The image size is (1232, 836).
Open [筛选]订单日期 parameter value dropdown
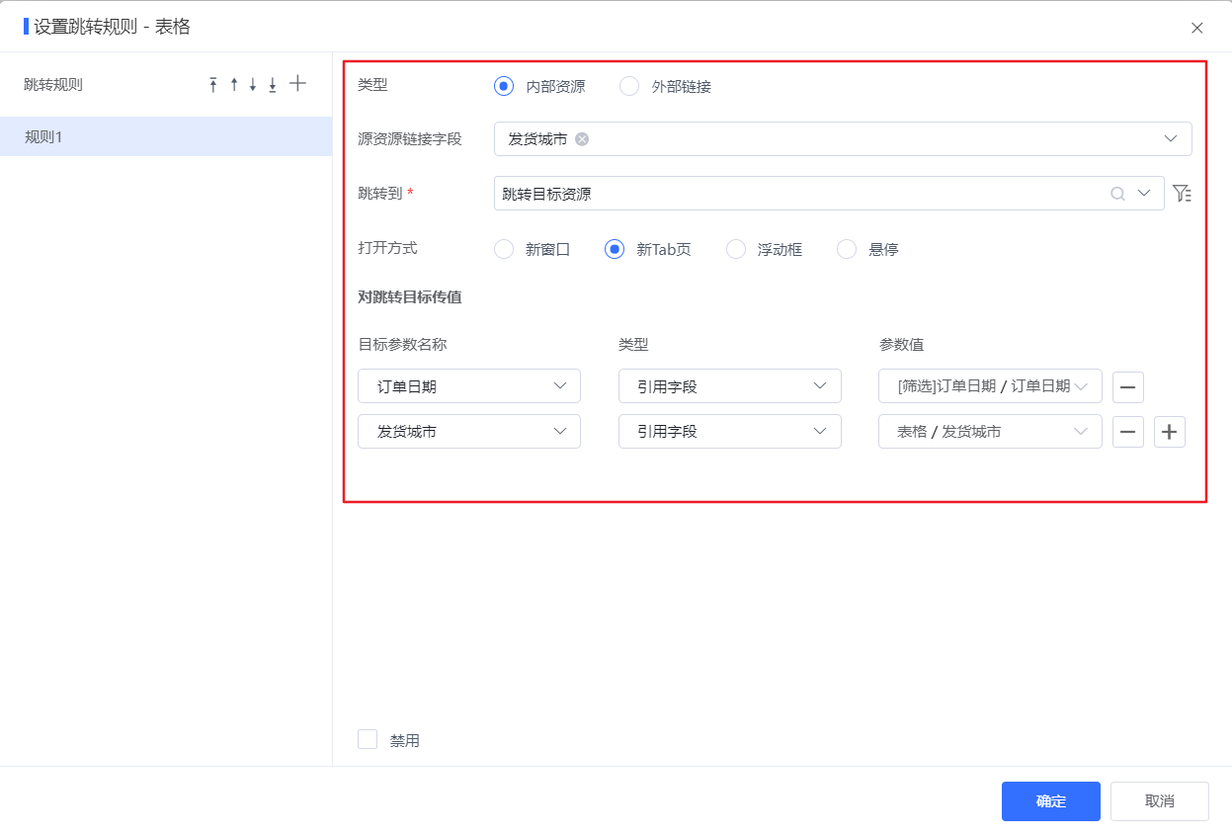990,386
